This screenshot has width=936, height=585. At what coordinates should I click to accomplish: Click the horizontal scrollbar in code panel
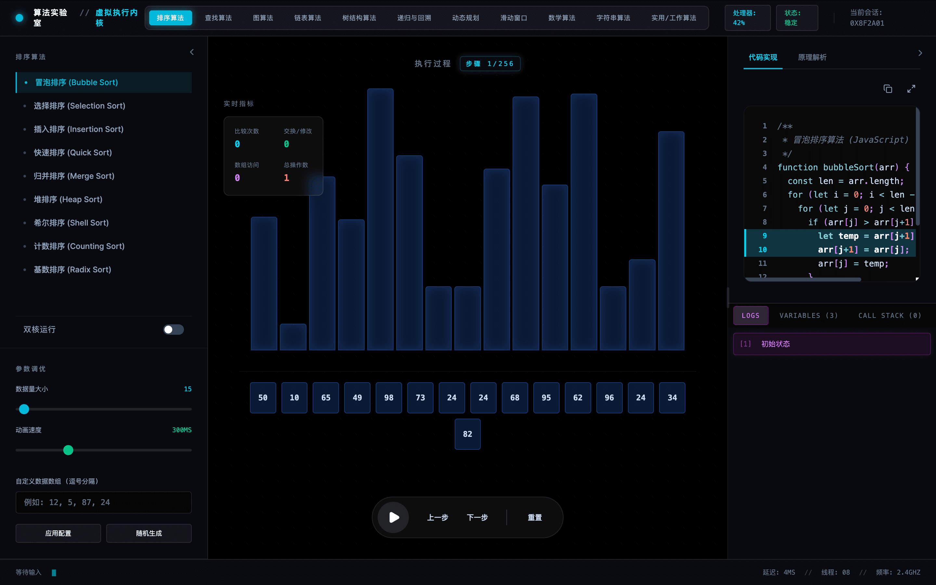click(x=804, y=279)
